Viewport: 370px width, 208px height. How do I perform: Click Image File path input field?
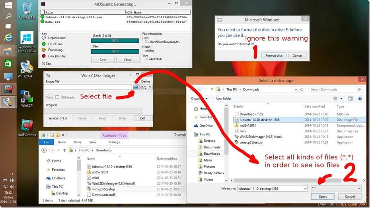88,87
